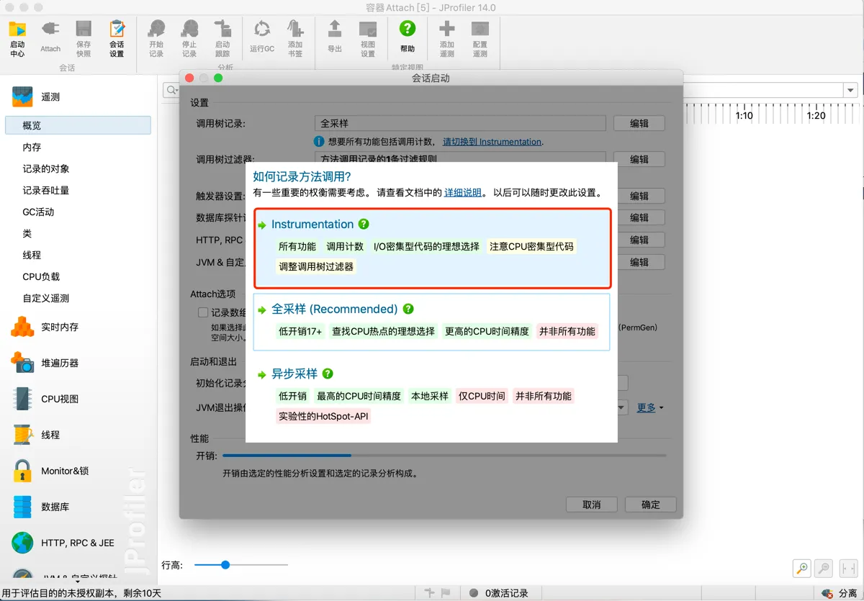Click the 导出 toolbar icon

tap(335, 37)
